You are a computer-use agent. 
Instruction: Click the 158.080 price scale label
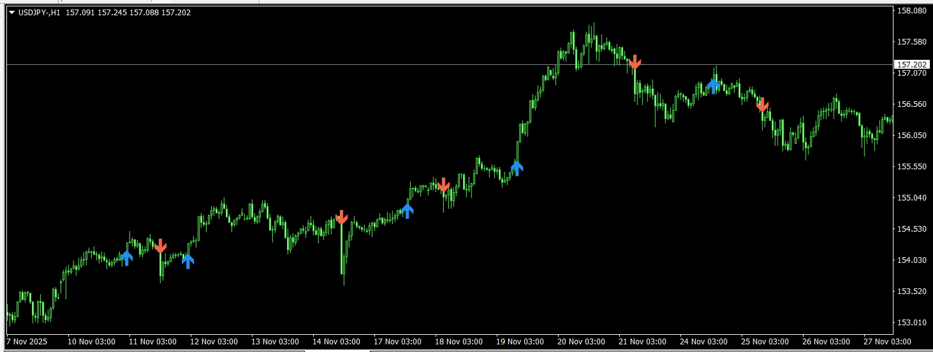click(911, 11)
